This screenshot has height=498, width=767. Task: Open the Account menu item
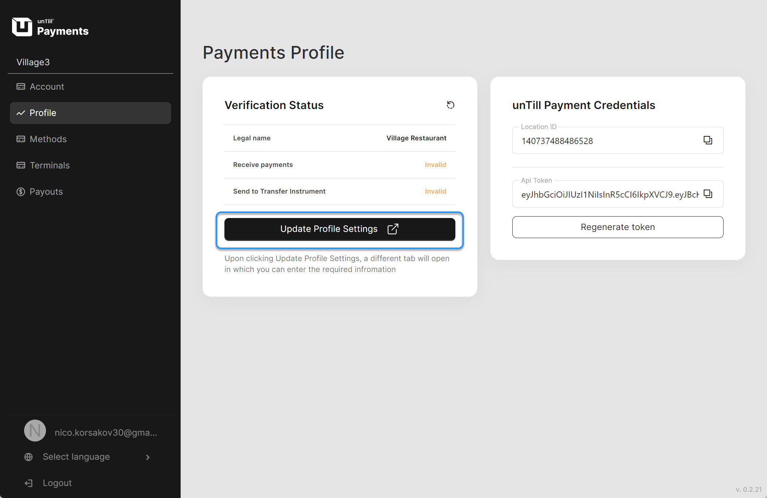[x=47, y=87]
